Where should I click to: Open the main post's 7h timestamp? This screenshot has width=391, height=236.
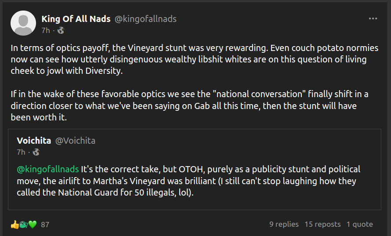click(46, 30)
